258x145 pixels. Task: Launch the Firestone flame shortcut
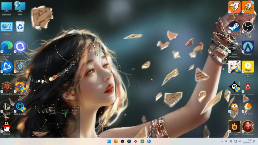click(234, 127)
